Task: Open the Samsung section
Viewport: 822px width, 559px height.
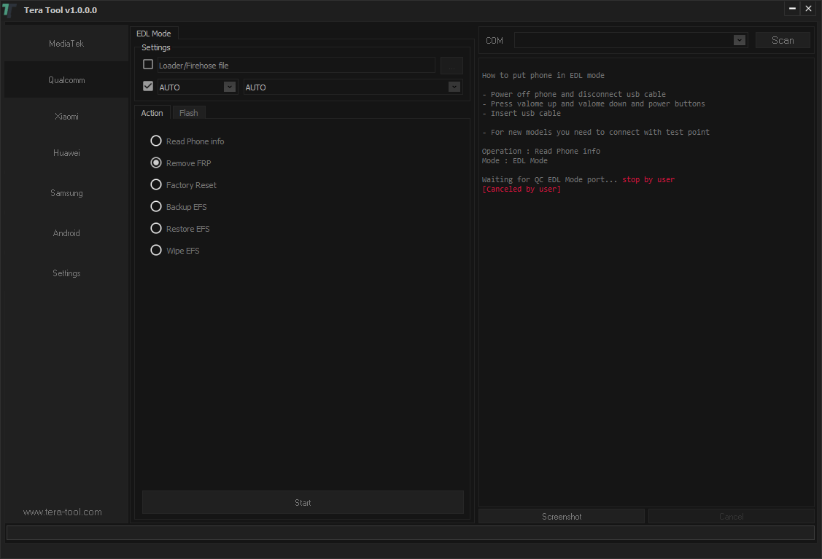Action: pos(66,192)
